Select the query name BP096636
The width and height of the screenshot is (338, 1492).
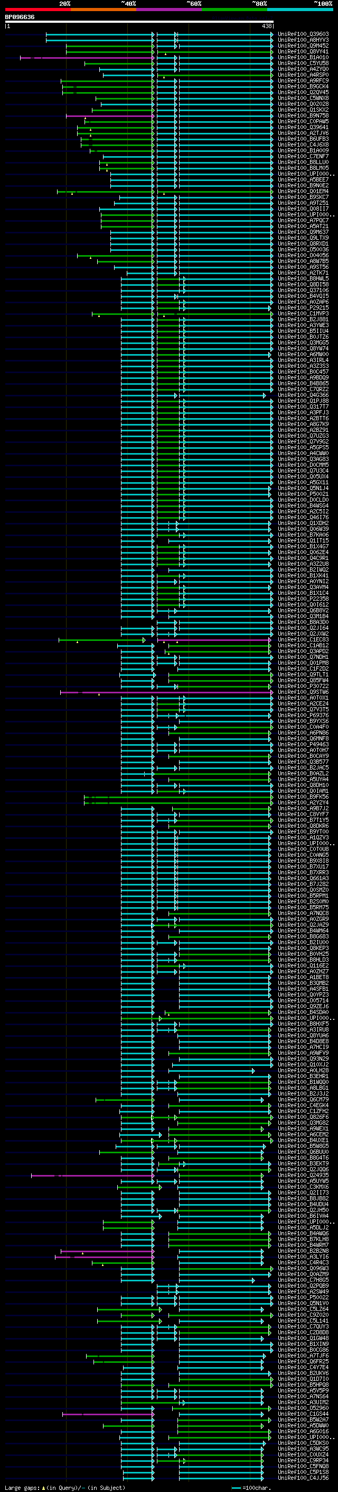pyautogui.click(x=20, y=17)
